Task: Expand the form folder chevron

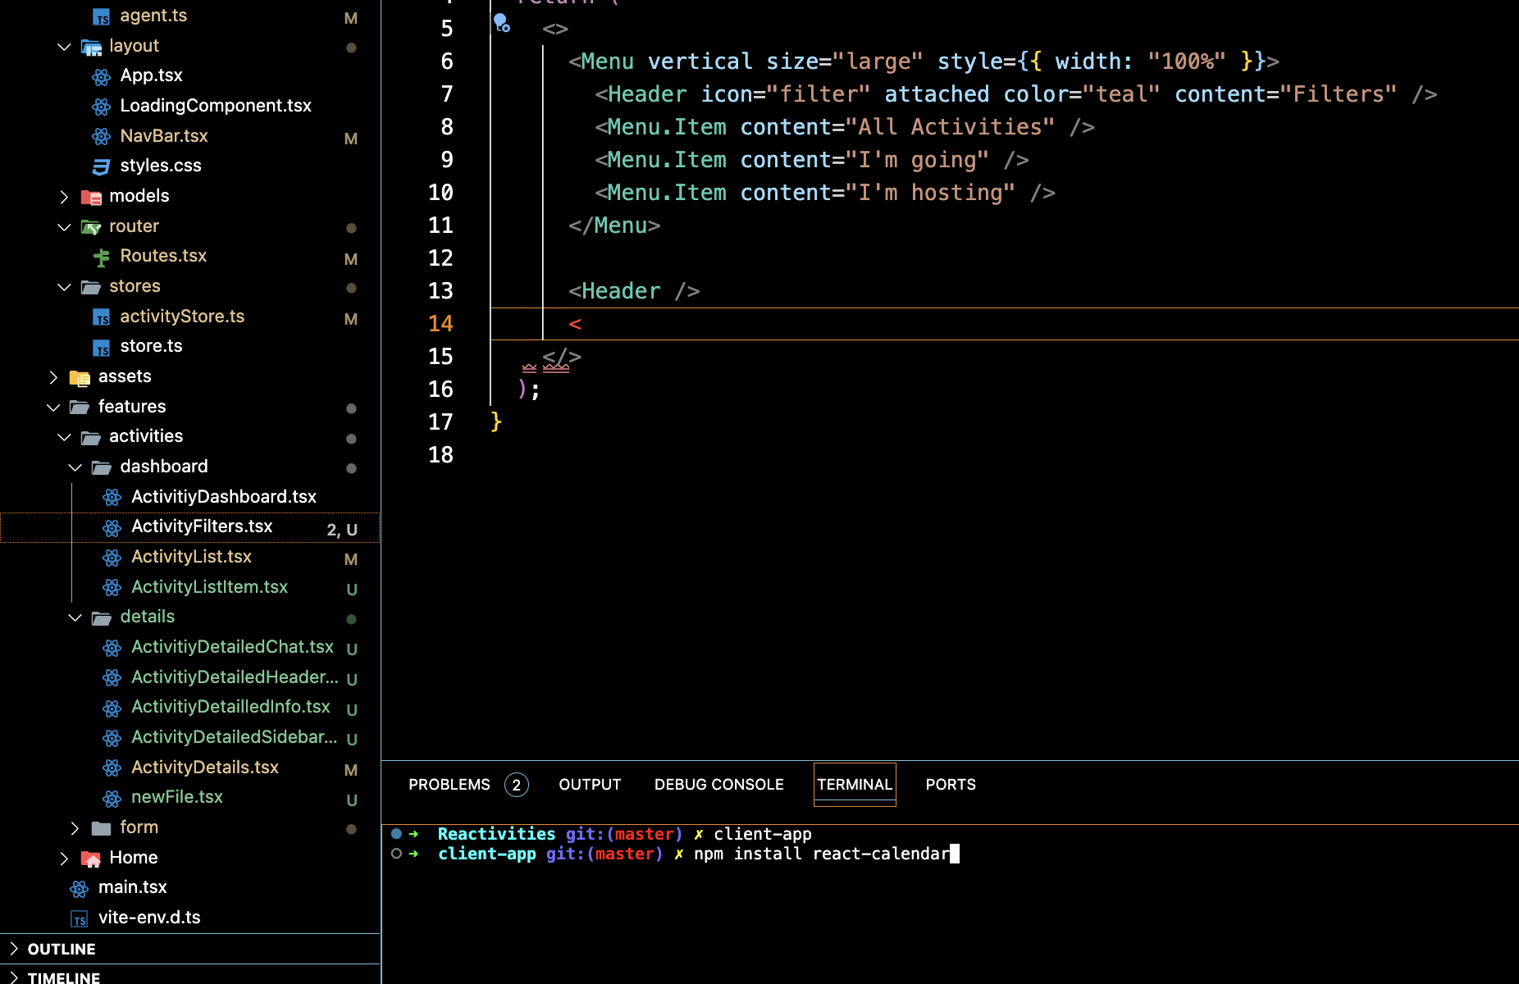Action: tap(75, 828)
